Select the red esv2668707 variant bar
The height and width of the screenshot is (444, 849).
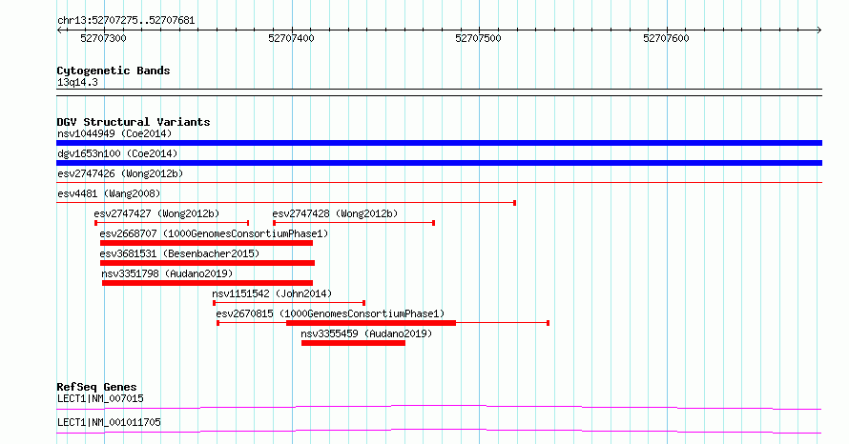pyautogui.click(x=206, y=243)
